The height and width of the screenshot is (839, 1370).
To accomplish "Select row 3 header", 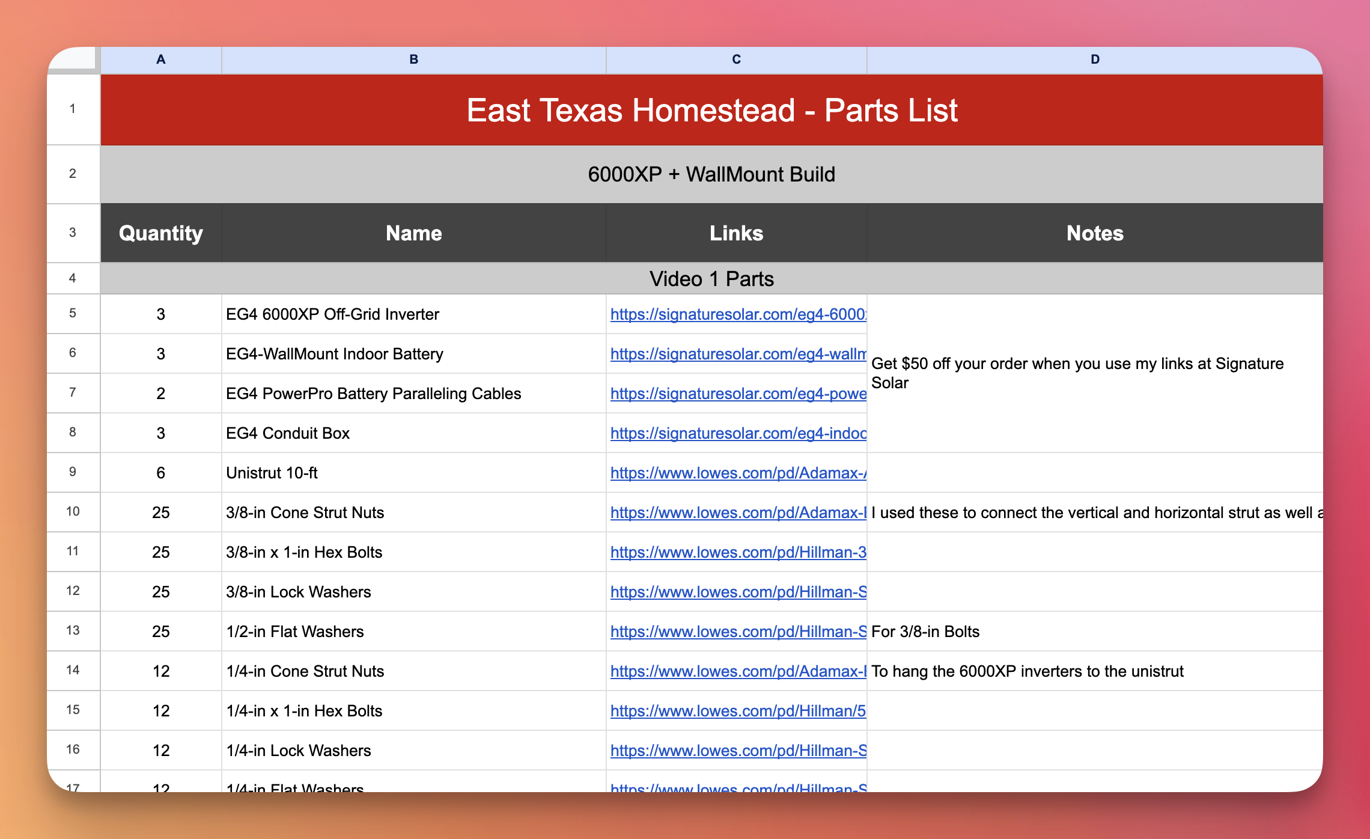I will [73, 233].
